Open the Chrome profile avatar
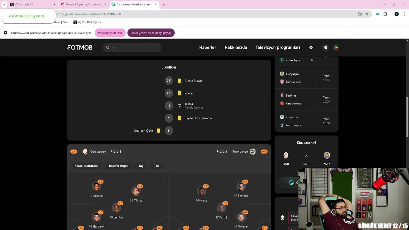This screenshot has height=230, width=409. [x=397, y=14]
